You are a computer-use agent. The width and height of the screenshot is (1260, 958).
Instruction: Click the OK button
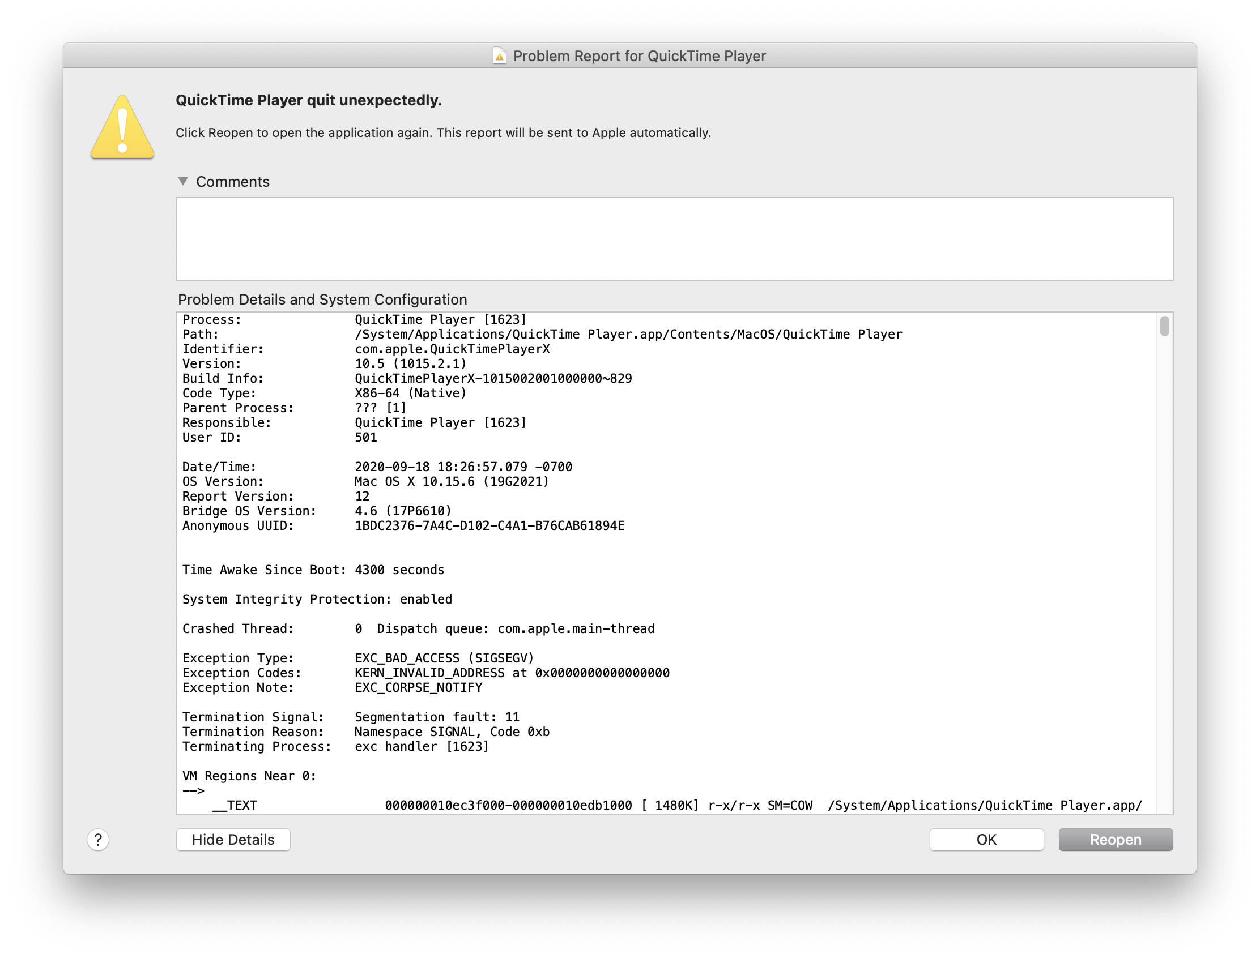(986, 840)
